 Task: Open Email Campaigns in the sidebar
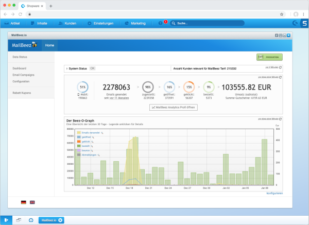24,75
